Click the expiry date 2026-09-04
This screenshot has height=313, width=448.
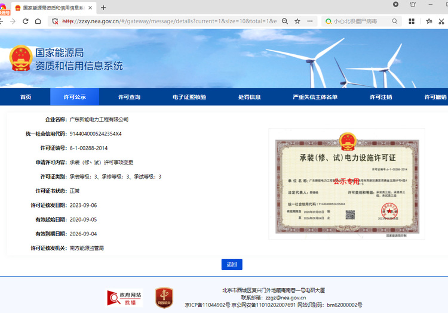83,234
